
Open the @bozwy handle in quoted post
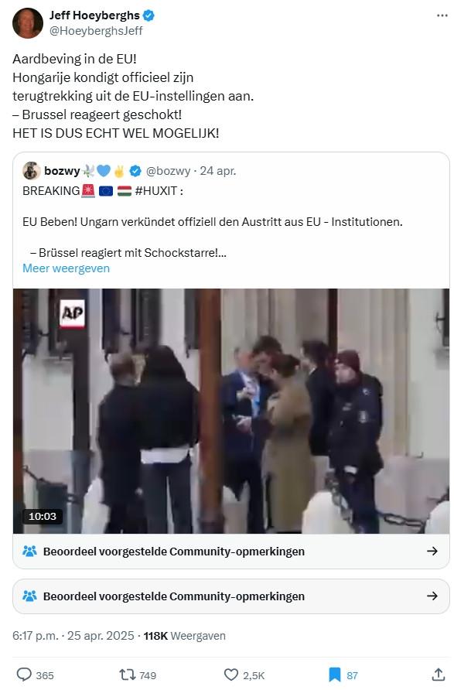[x=168, y=171]
